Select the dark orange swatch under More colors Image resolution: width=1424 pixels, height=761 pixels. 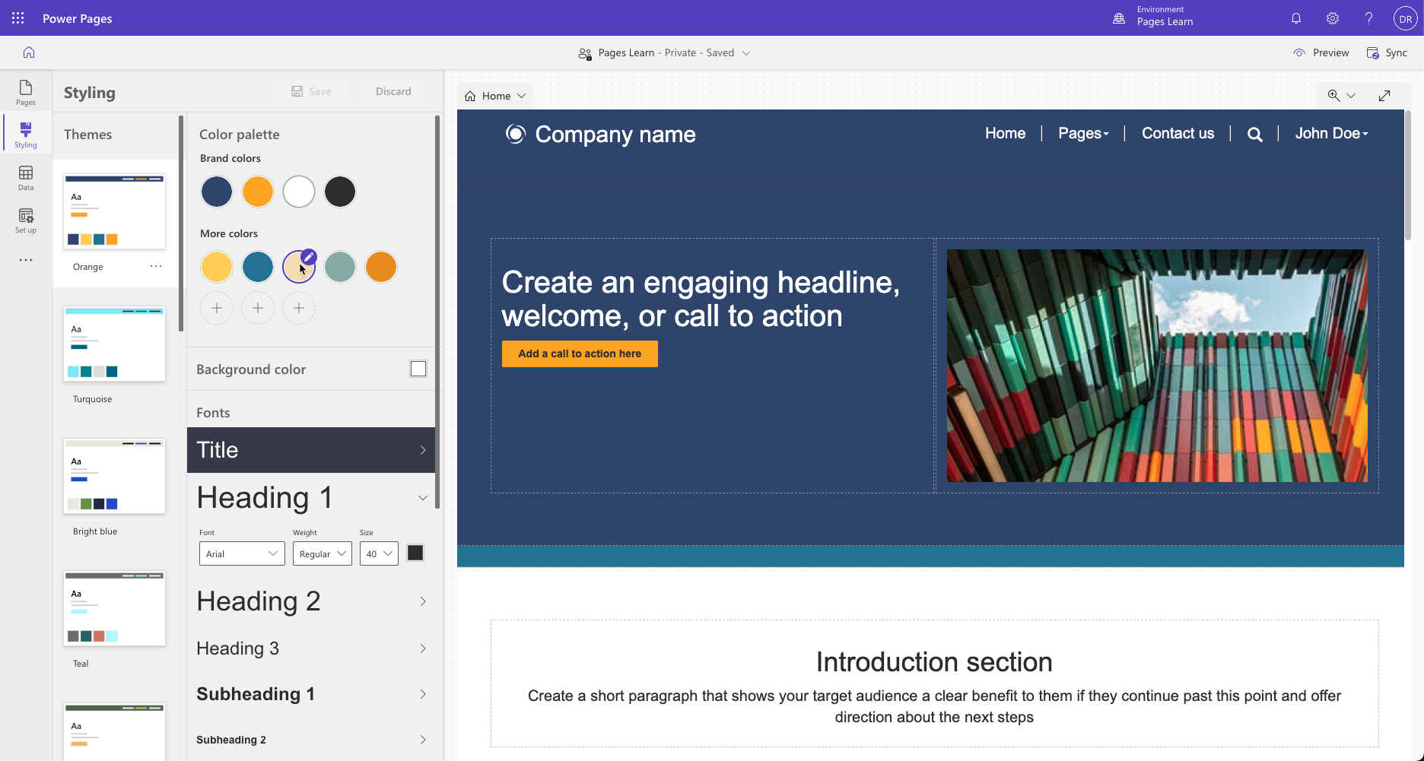[381, 267]
